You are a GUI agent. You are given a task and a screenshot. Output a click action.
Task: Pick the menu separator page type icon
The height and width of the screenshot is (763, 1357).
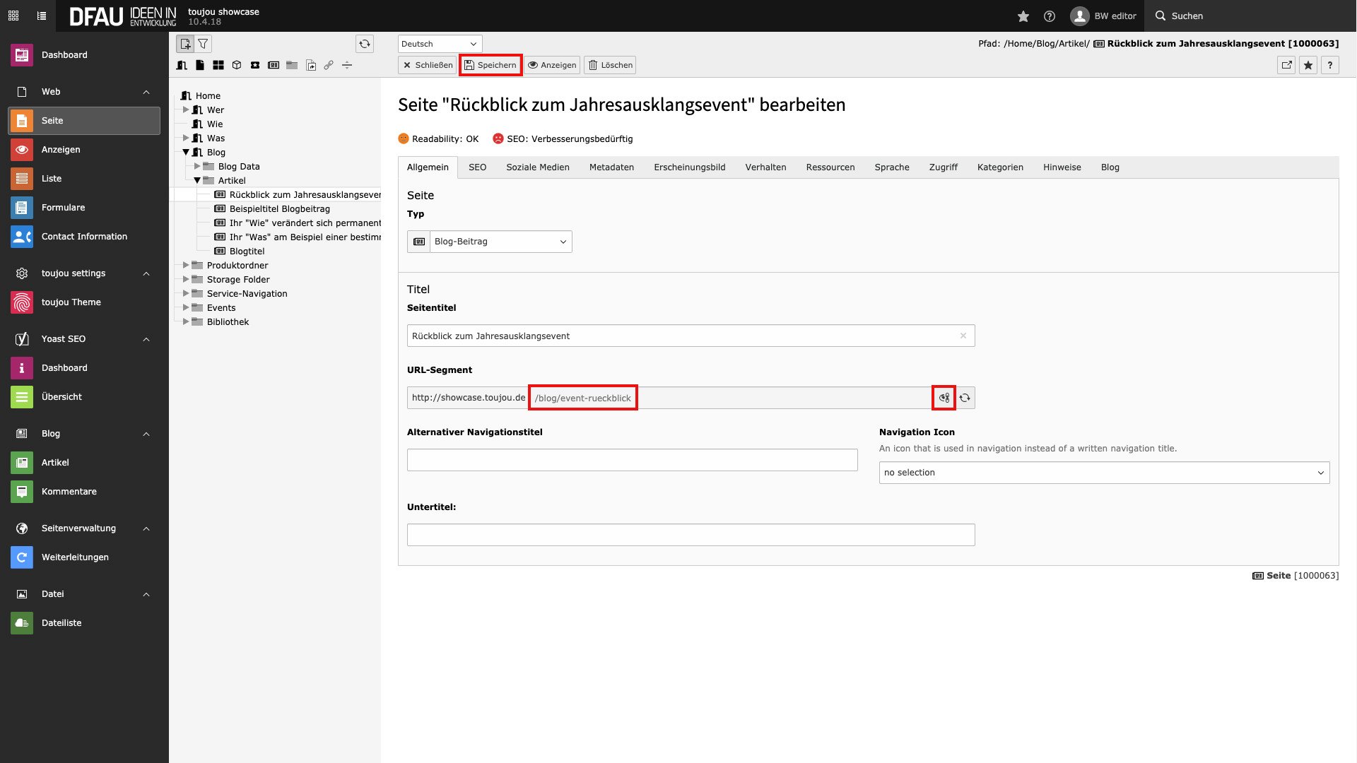pyautogui.click(x=347, y=65)
